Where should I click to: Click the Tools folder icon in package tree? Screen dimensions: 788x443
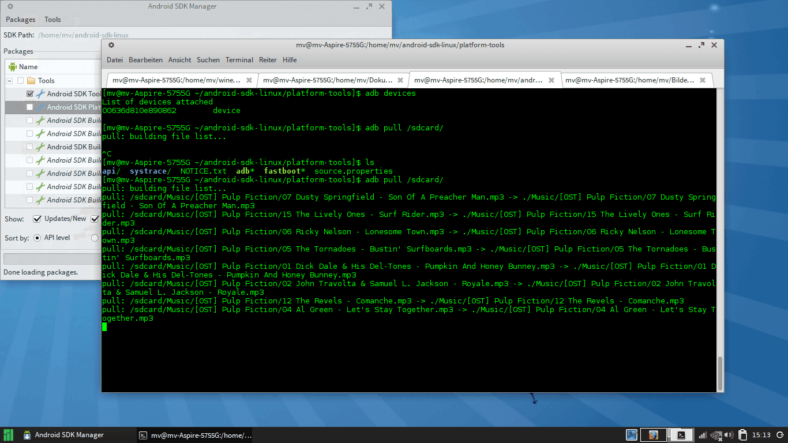[31, 81]
